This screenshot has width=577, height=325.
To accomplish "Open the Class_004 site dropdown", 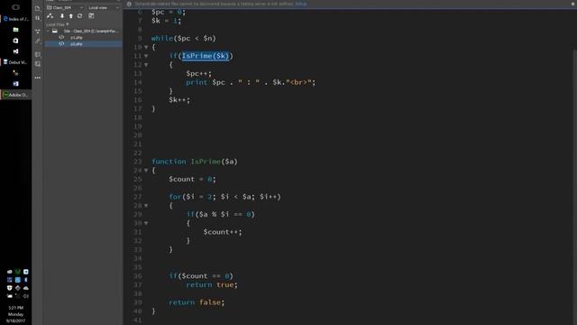I will point(65,7).
